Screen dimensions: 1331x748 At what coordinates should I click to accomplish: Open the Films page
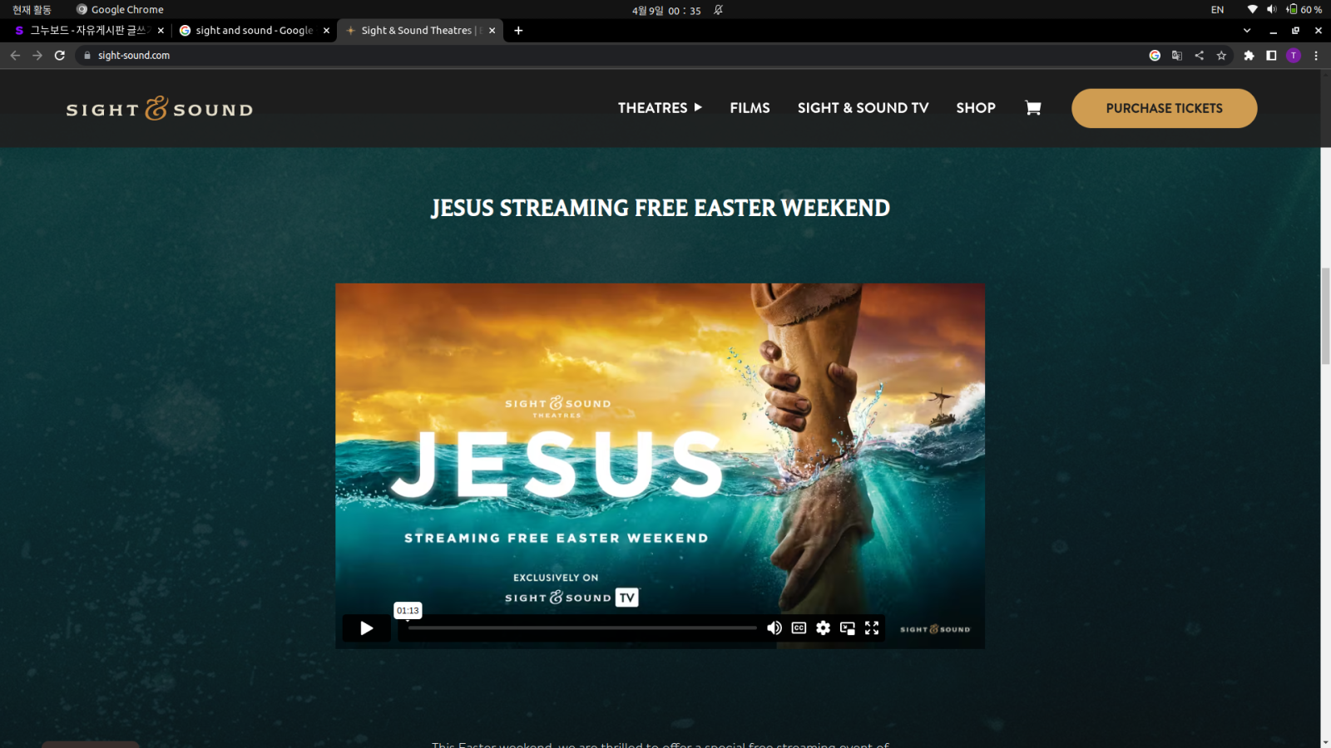tap(750, 108)
